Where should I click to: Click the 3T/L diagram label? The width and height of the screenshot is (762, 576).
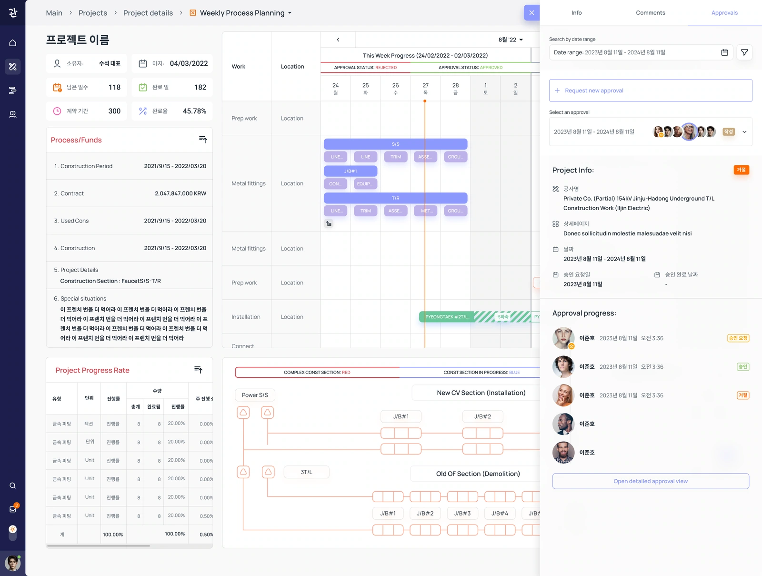point(306,472)
